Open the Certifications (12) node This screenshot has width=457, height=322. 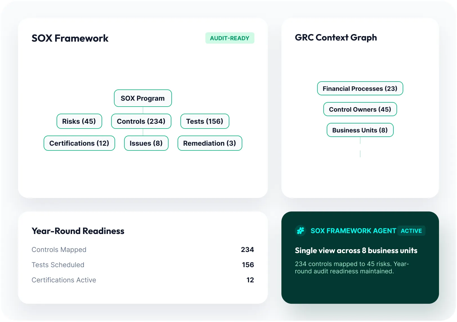point(79,143)
